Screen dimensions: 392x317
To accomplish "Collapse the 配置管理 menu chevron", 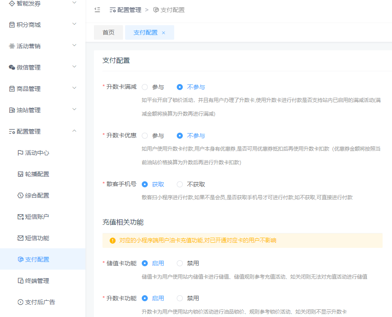I will pos(74,131).
